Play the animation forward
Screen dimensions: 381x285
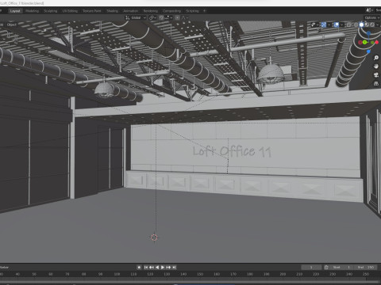point(163,268)
